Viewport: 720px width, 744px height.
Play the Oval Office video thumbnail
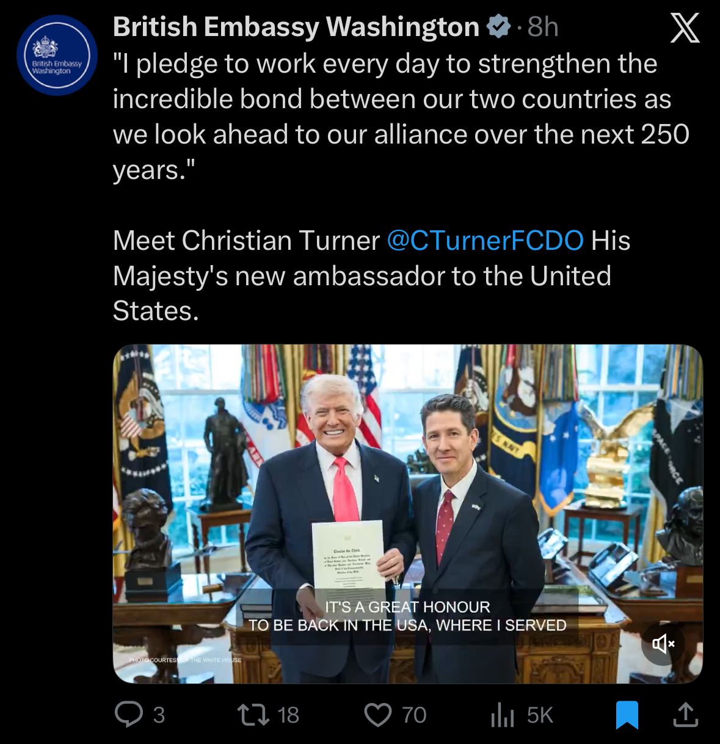point(407,489)
